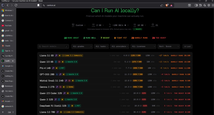The height and width of the screenshot is (115, 214).
Task: Bookmark this page with the bookmark icon
Action: (x=38, y=5)
